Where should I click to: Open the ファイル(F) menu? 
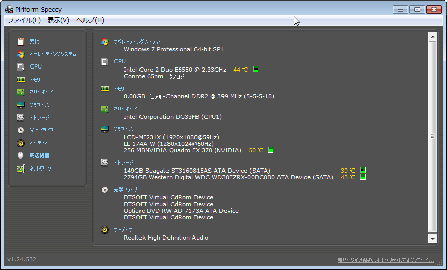coord(24,20)
